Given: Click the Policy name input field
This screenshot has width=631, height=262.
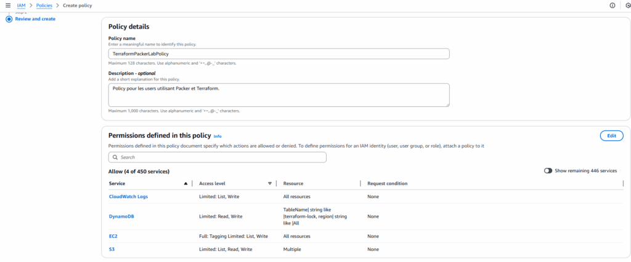Looking at the screenshot, I should tap(279, 54).
